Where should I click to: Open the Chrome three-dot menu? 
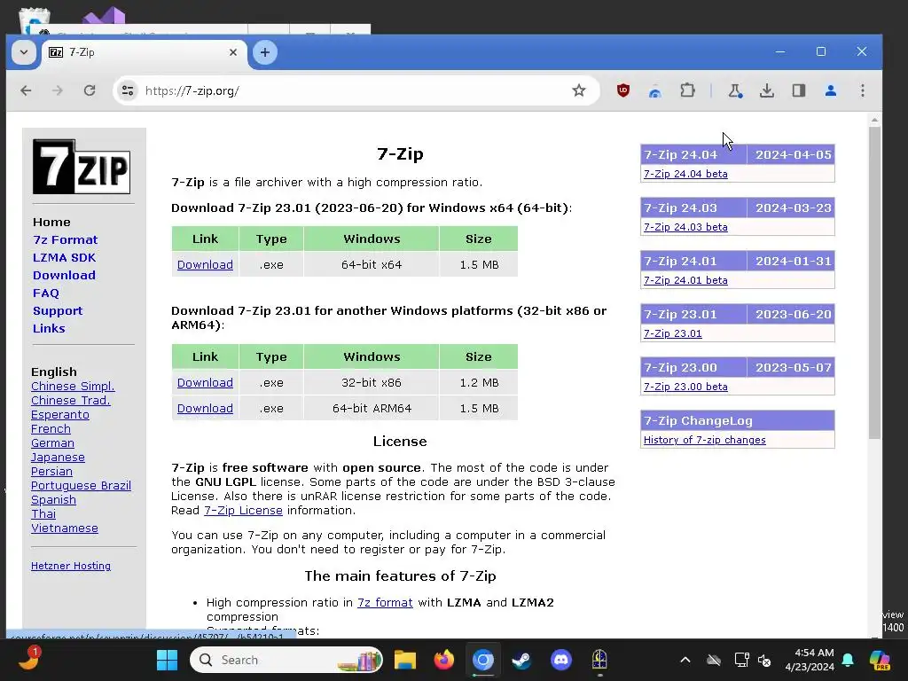[862, 90]
